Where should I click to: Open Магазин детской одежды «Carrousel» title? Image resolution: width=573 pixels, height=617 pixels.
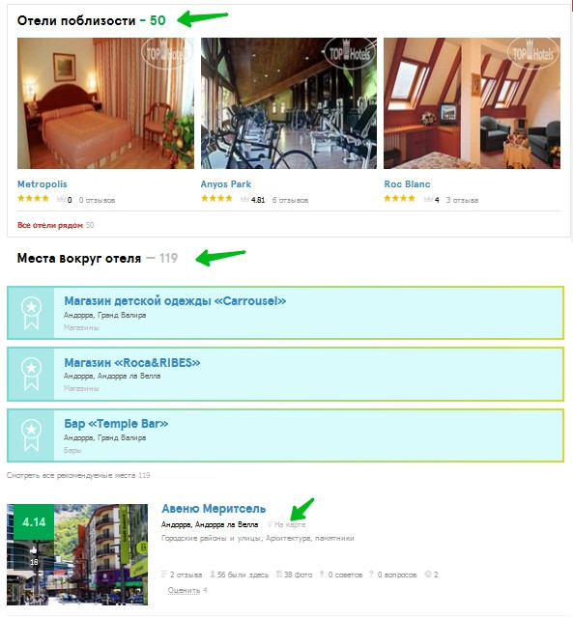(x=175, y=301)
